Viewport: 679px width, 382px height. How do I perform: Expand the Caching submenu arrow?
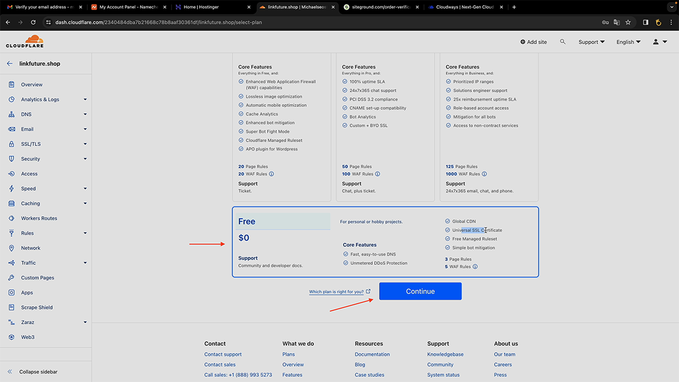[85, 203]
